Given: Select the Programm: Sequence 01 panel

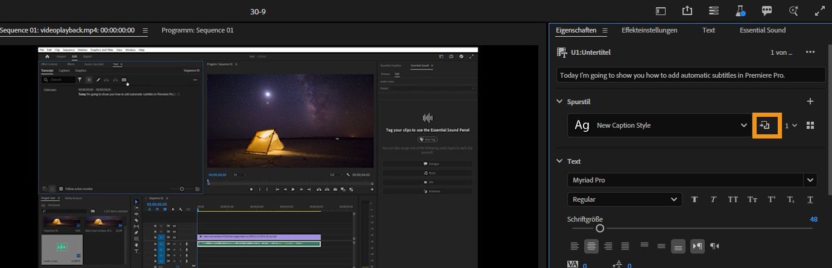Looking at the screenshot, I should [x=197, y=30].
